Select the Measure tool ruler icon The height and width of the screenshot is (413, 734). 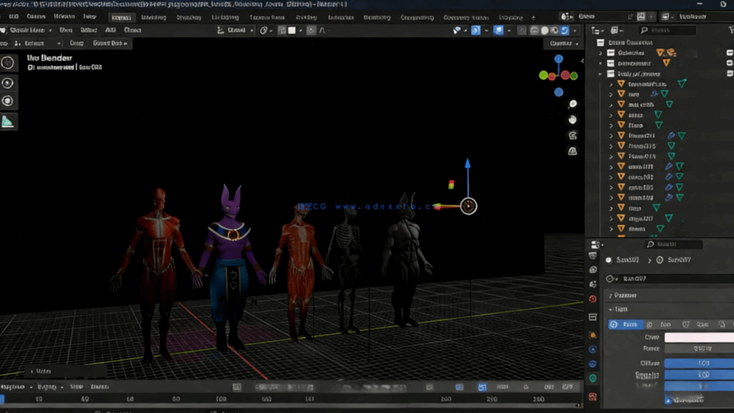[x=7, y=122]
